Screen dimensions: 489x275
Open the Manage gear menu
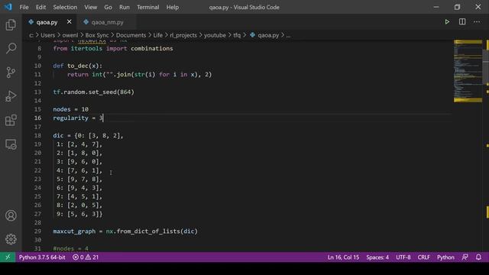pos(11,239)
